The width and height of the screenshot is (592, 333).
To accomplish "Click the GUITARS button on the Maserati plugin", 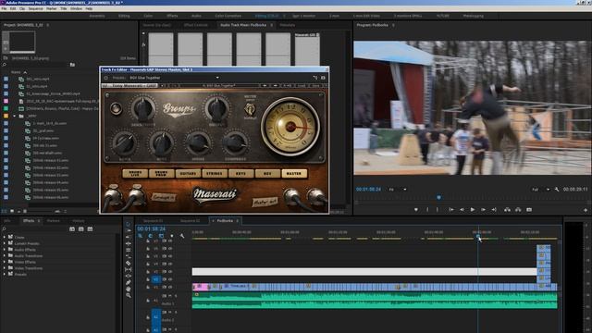I will [x=188, y=174].
